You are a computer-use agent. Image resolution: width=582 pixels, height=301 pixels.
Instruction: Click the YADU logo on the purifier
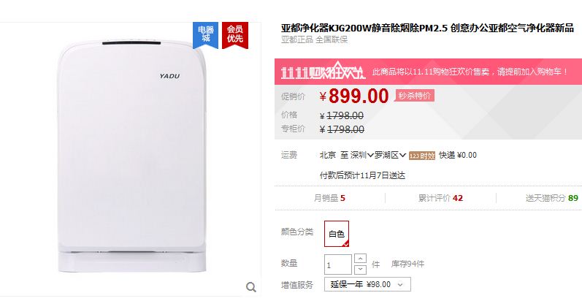169,76
